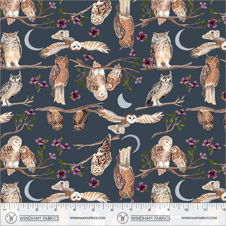Click the ruler number 3
This screenshot has height=226, width=226.
[55, 210]
